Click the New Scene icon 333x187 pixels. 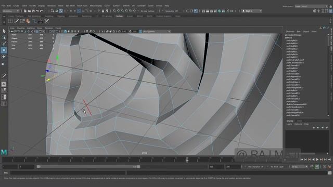click(25, 11)
